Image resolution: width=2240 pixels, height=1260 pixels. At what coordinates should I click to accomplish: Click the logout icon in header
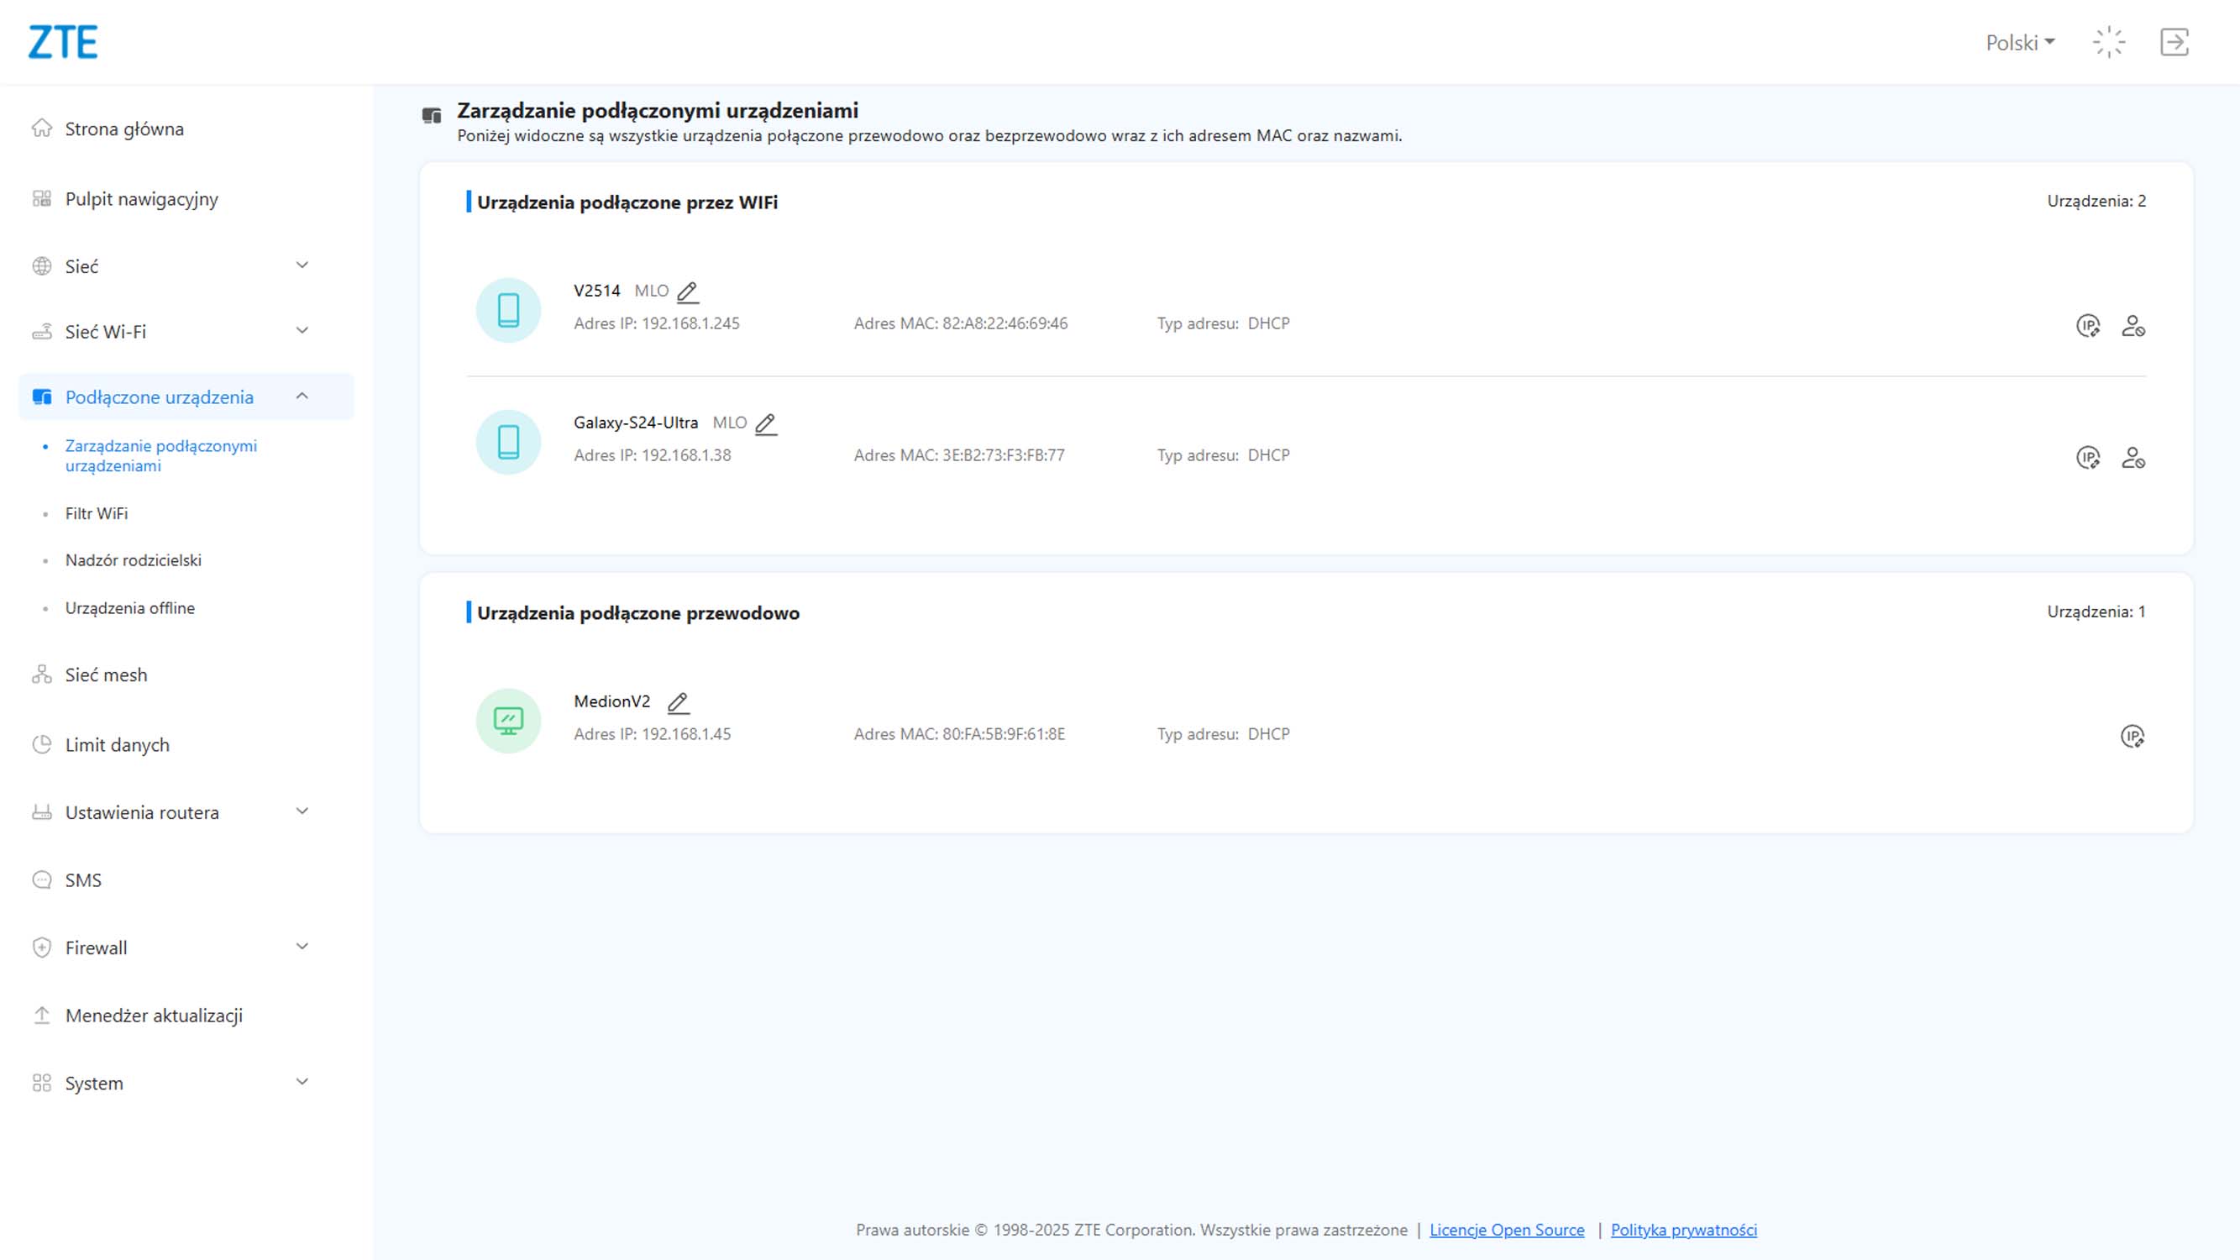tap(2174, 42)
